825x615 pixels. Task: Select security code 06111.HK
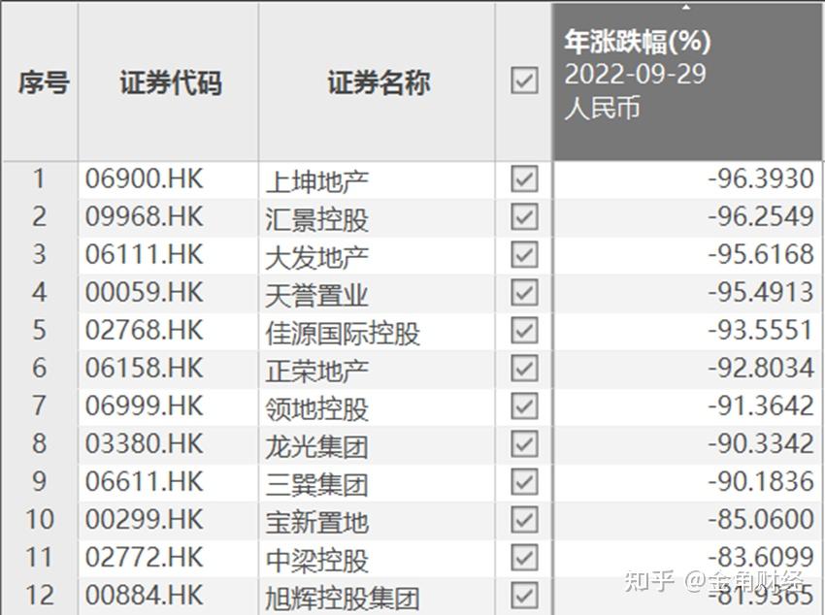pyautogui.click(x=145, y=254)
